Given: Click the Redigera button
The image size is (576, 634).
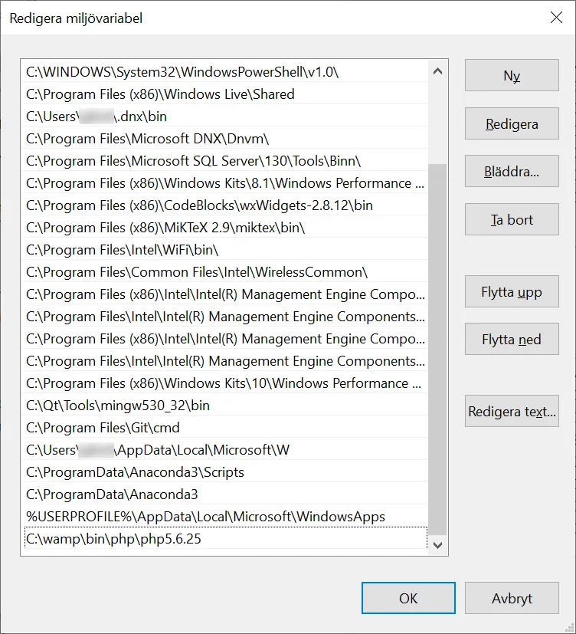Looking at the screenshot, I should (x=512, y=123).
